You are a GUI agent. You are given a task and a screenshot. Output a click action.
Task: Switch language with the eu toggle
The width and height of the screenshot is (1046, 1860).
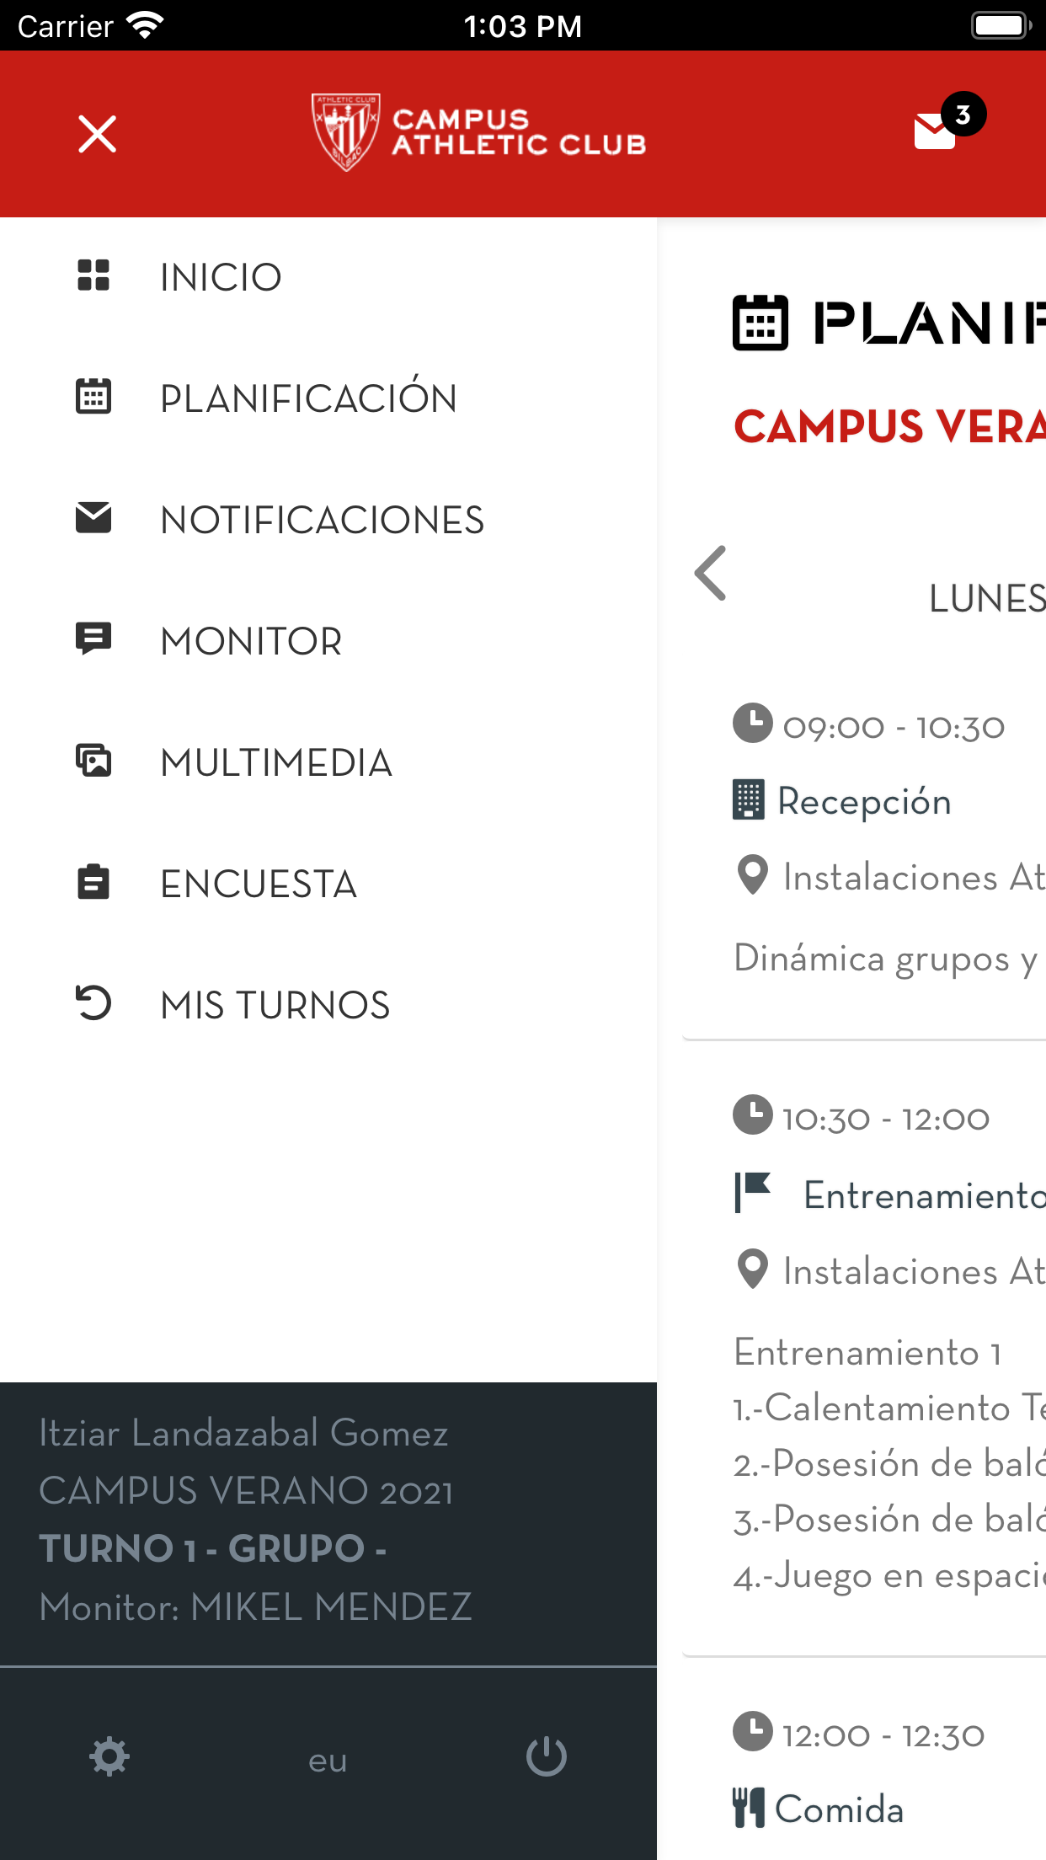click(x=328, y=1759)
